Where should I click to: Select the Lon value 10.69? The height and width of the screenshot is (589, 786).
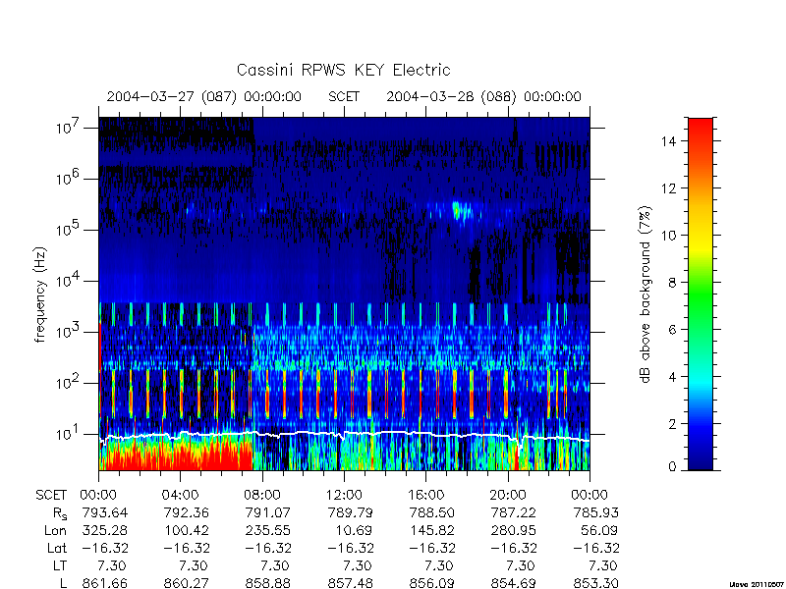tap(355, 530)
